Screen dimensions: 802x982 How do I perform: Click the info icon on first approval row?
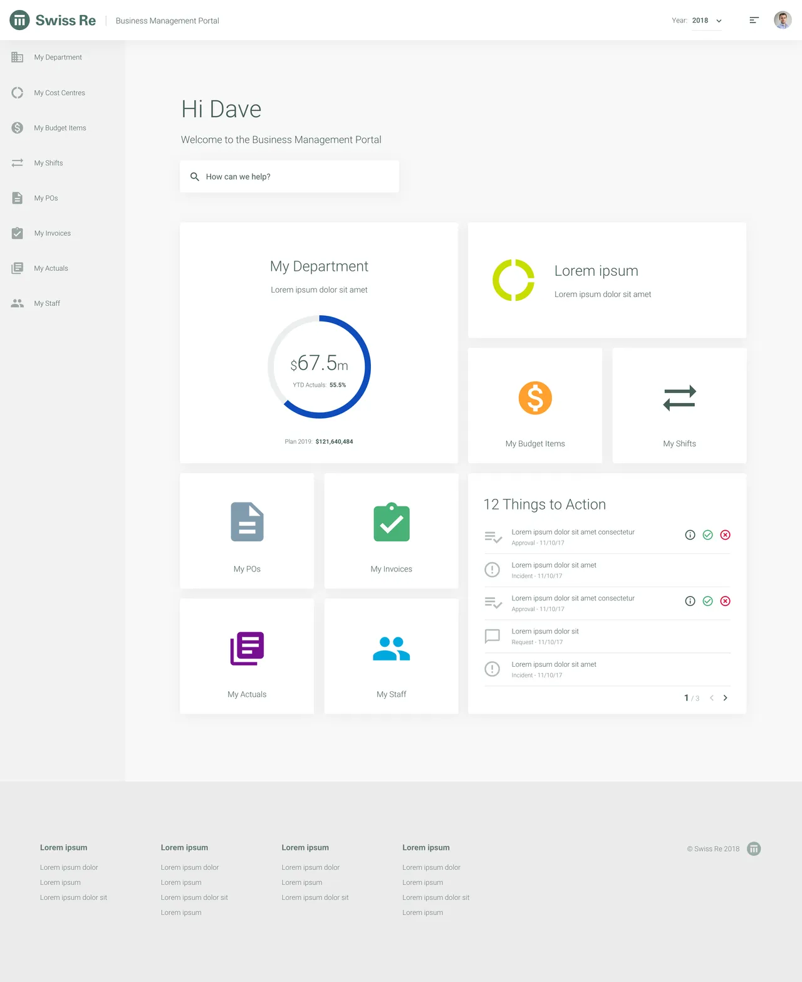[x=690, y=535]
